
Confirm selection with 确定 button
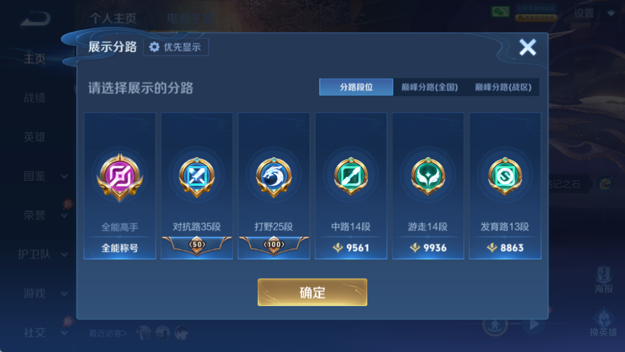point(312,292)
